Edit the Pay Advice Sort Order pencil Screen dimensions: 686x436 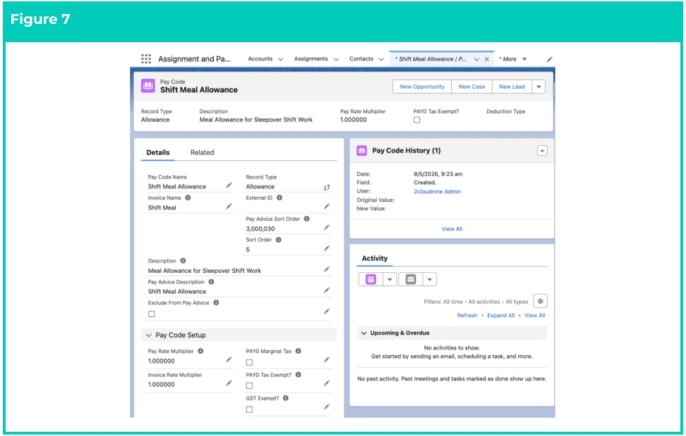[x=327, y=228]
